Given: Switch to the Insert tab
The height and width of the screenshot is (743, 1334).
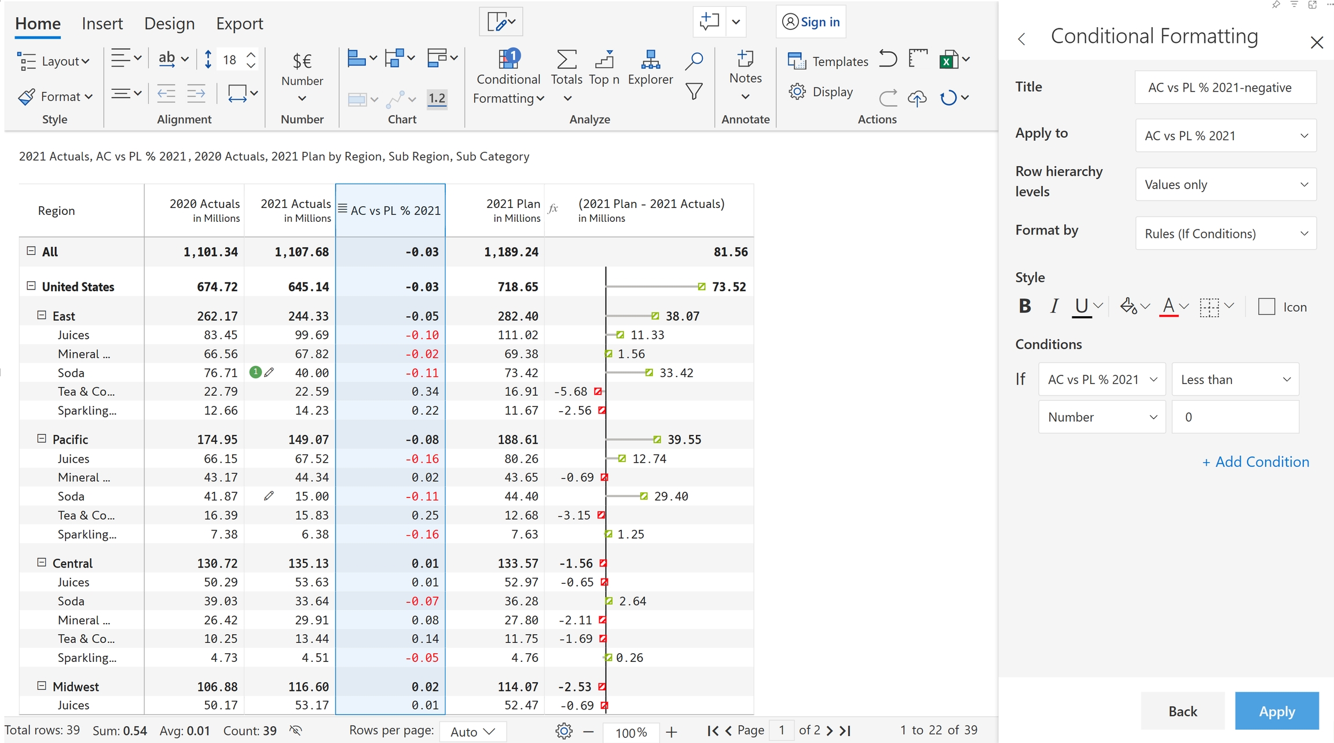Looking at the screenshot, I should pos(102,24).
